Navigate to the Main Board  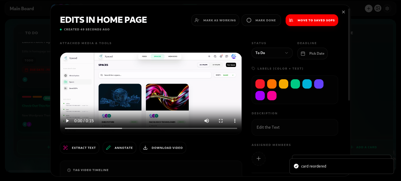(22, 8)
